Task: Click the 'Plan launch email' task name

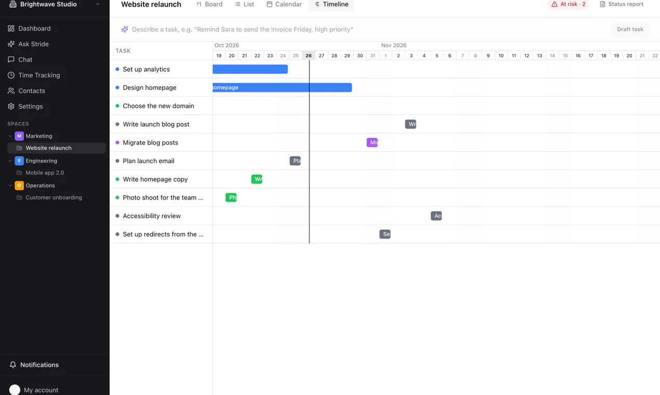Action: [x=149, y=161]
